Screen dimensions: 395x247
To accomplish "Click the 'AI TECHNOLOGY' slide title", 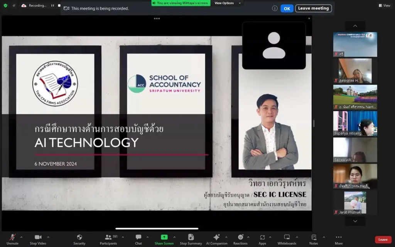I will tap(86, 143).
